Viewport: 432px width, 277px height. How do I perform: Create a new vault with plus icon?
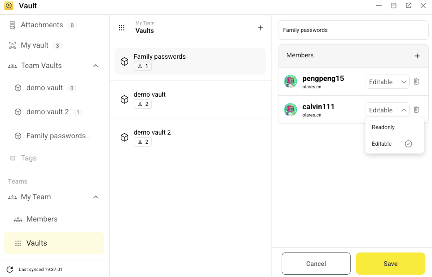pos(260,28)
